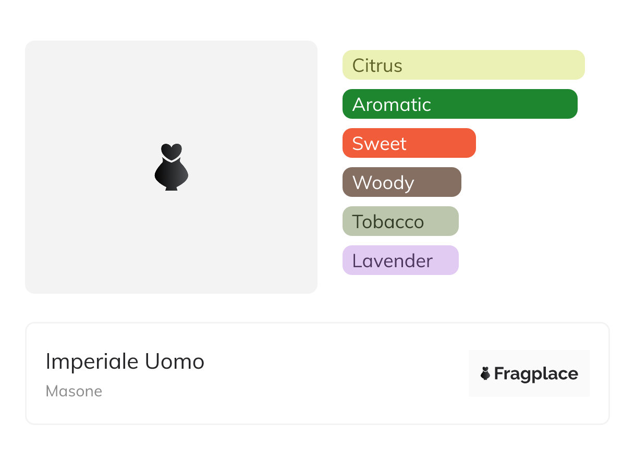Screen dimensions: 635x450
Task: Click the "Lavender" text label
Action: [392, 261]
